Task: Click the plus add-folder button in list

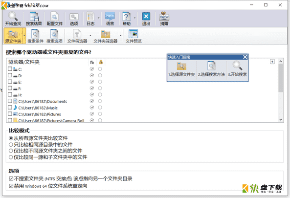Action: coord(272,62)
